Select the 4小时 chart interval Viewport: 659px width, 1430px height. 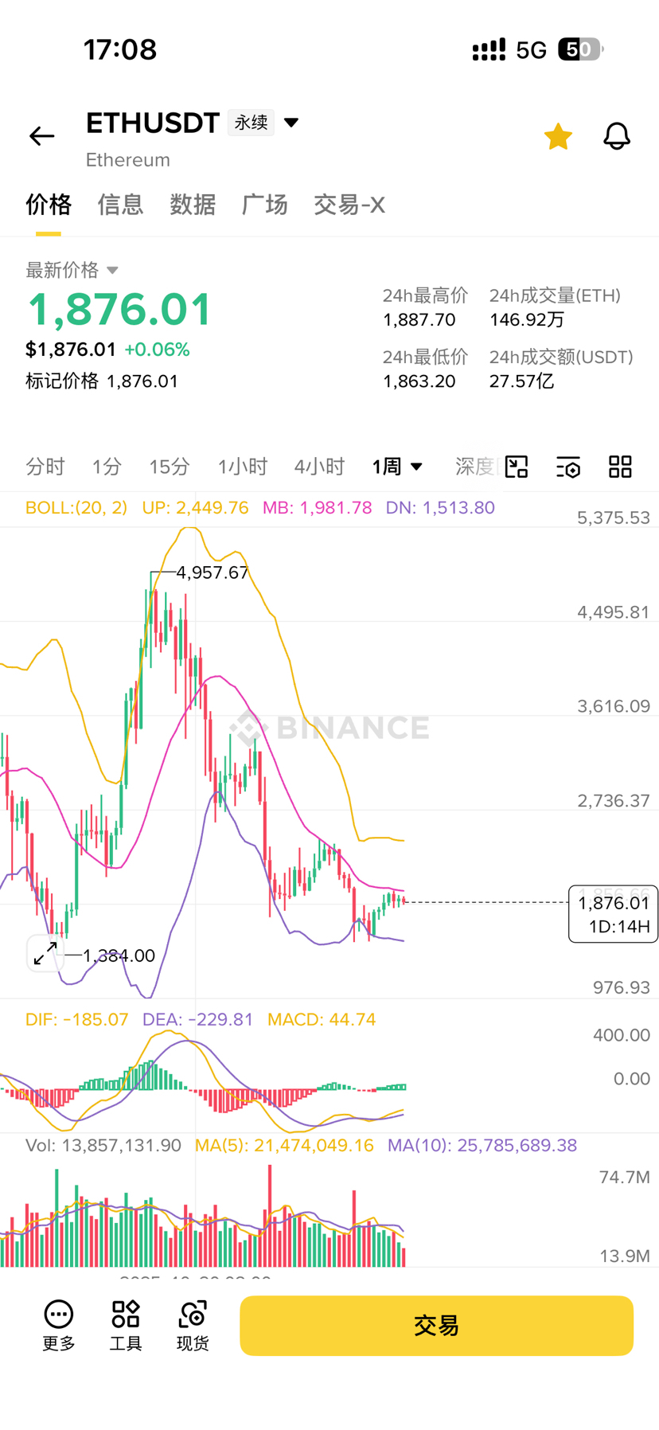pyautogui.click(x=319, y=467)
